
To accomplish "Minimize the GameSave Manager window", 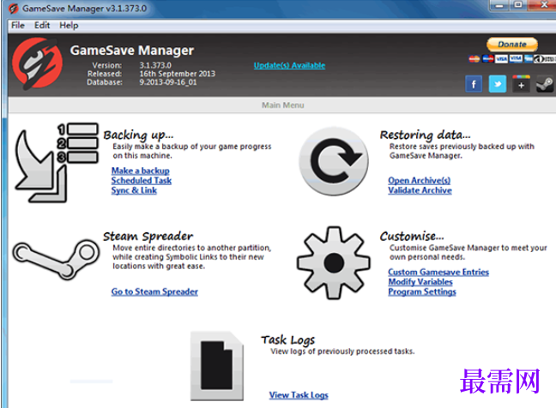I will tap(499, 5).
